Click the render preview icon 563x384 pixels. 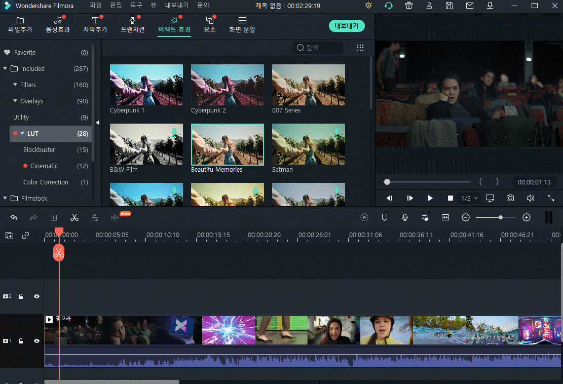tap(364, 217)
